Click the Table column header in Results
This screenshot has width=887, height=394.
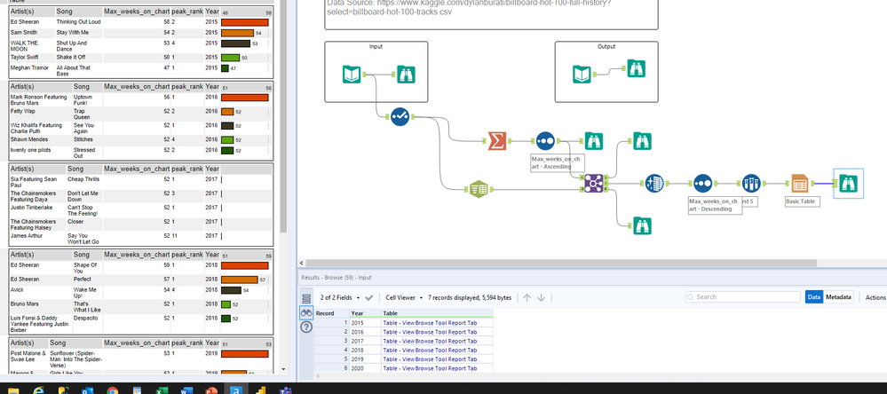pyautogui.click(x=437, y=313)
